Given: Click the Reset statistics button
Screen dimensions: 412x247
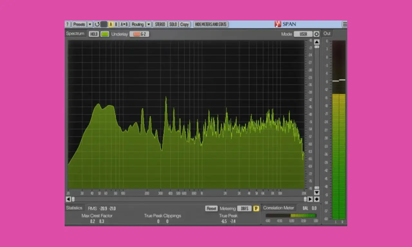Looking at the screenshot, I should [x=211, y=208].
